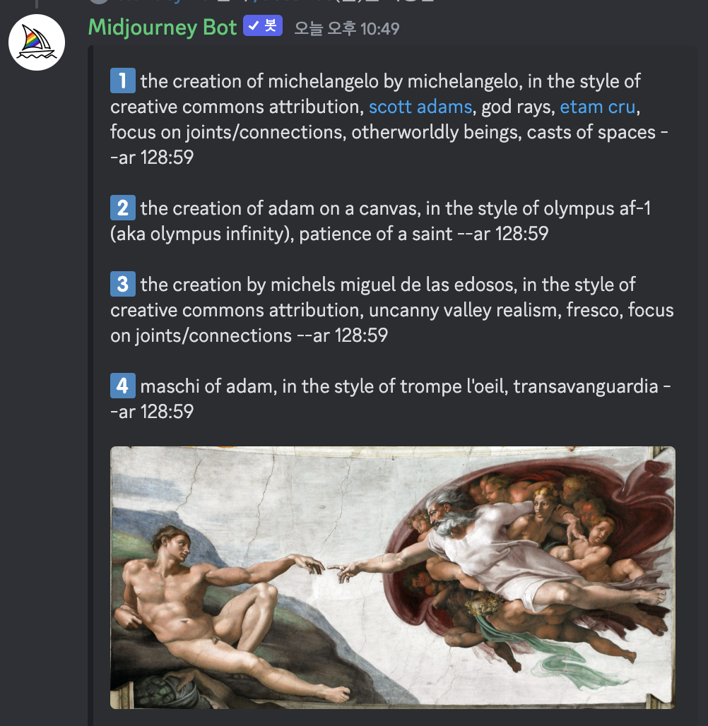Select the number 2 emoji marker
Image resolution: width=708 pixels, height=726 pixels.
[123, 208]
